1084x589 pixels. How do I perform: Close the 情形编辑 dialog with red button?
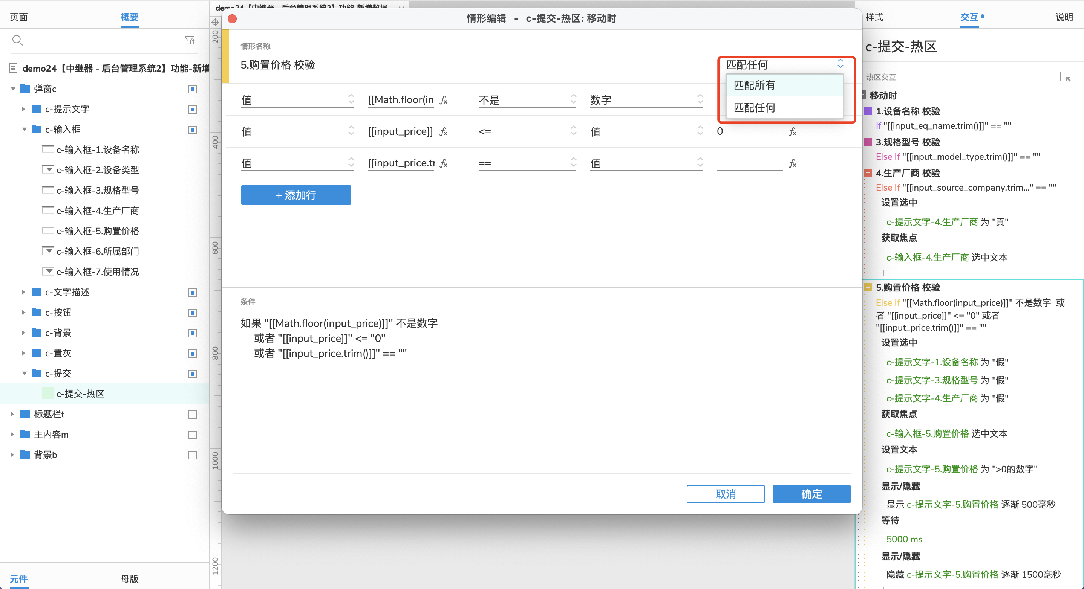pyautogui.click(x=232, y=18)
